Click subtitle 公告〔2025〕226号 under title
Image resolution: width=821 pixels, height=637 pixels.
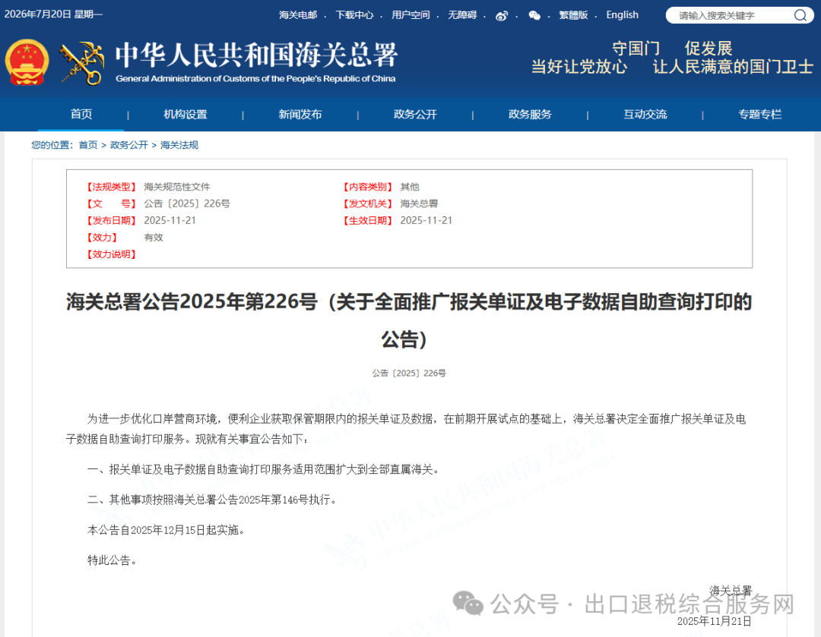click(409, 373)
